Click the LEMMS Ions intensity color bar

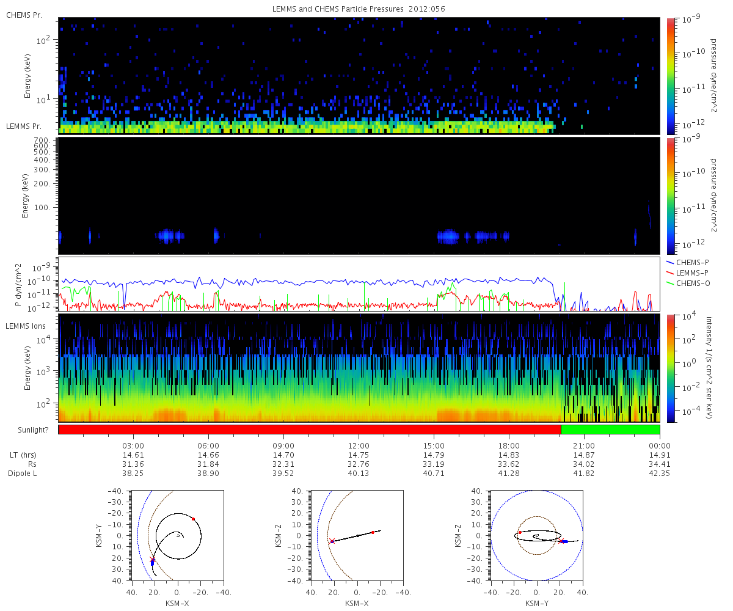(x=670, y=368)
